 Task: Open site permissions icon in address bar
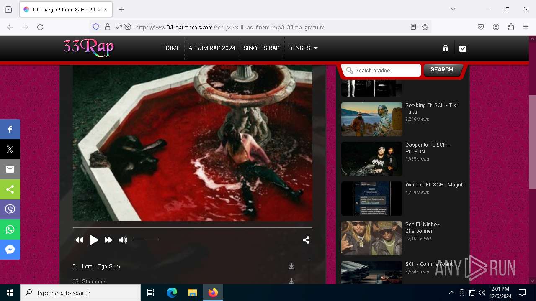[x=119, y=27]
